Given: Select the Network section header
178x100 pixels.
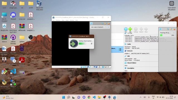Looking at the screenshot, I should [130, 51].
